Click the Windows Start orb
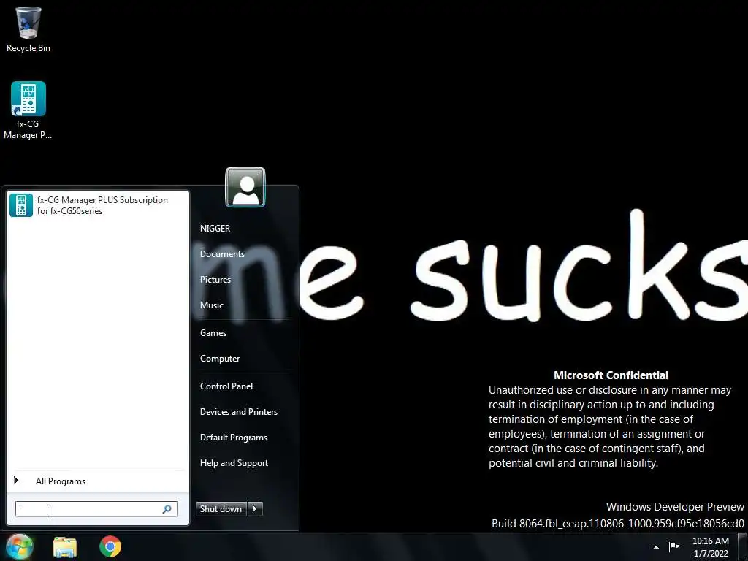This screenshot has width=748, height=561. (20, 547)
